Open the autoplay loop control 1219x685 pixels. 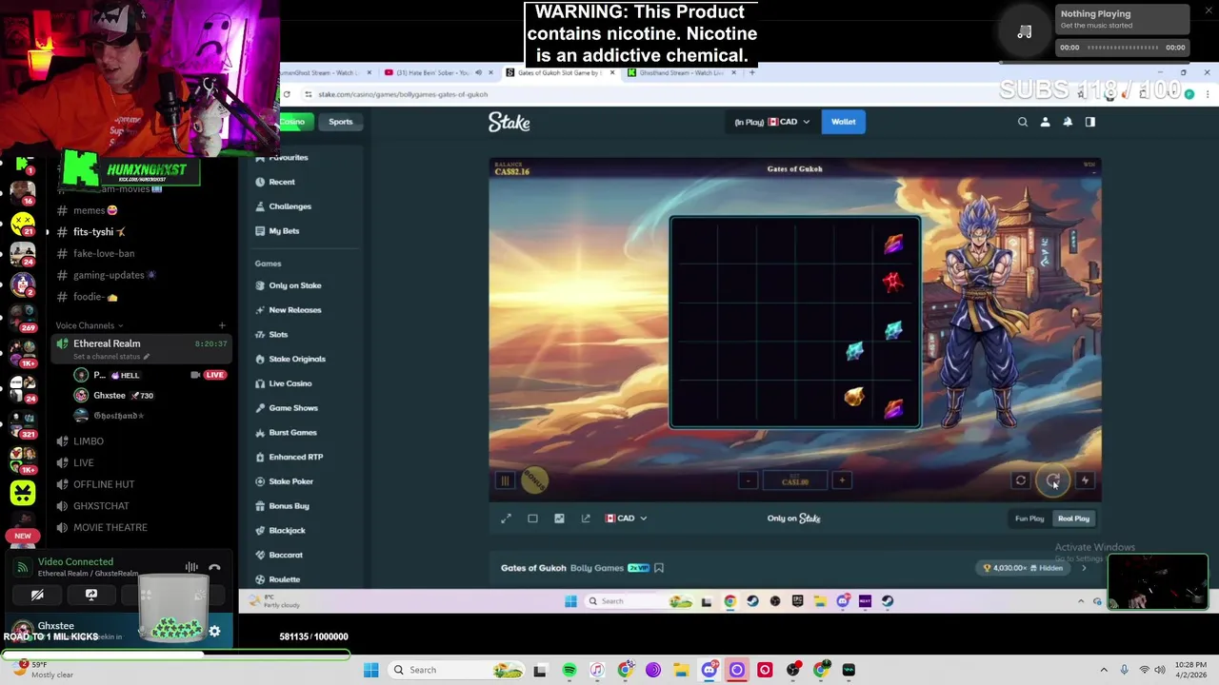1021,481
